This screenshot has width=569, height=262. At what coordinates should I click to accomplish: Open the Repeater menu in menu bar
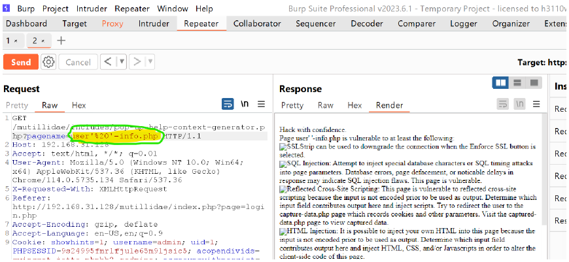pos(131,8)
